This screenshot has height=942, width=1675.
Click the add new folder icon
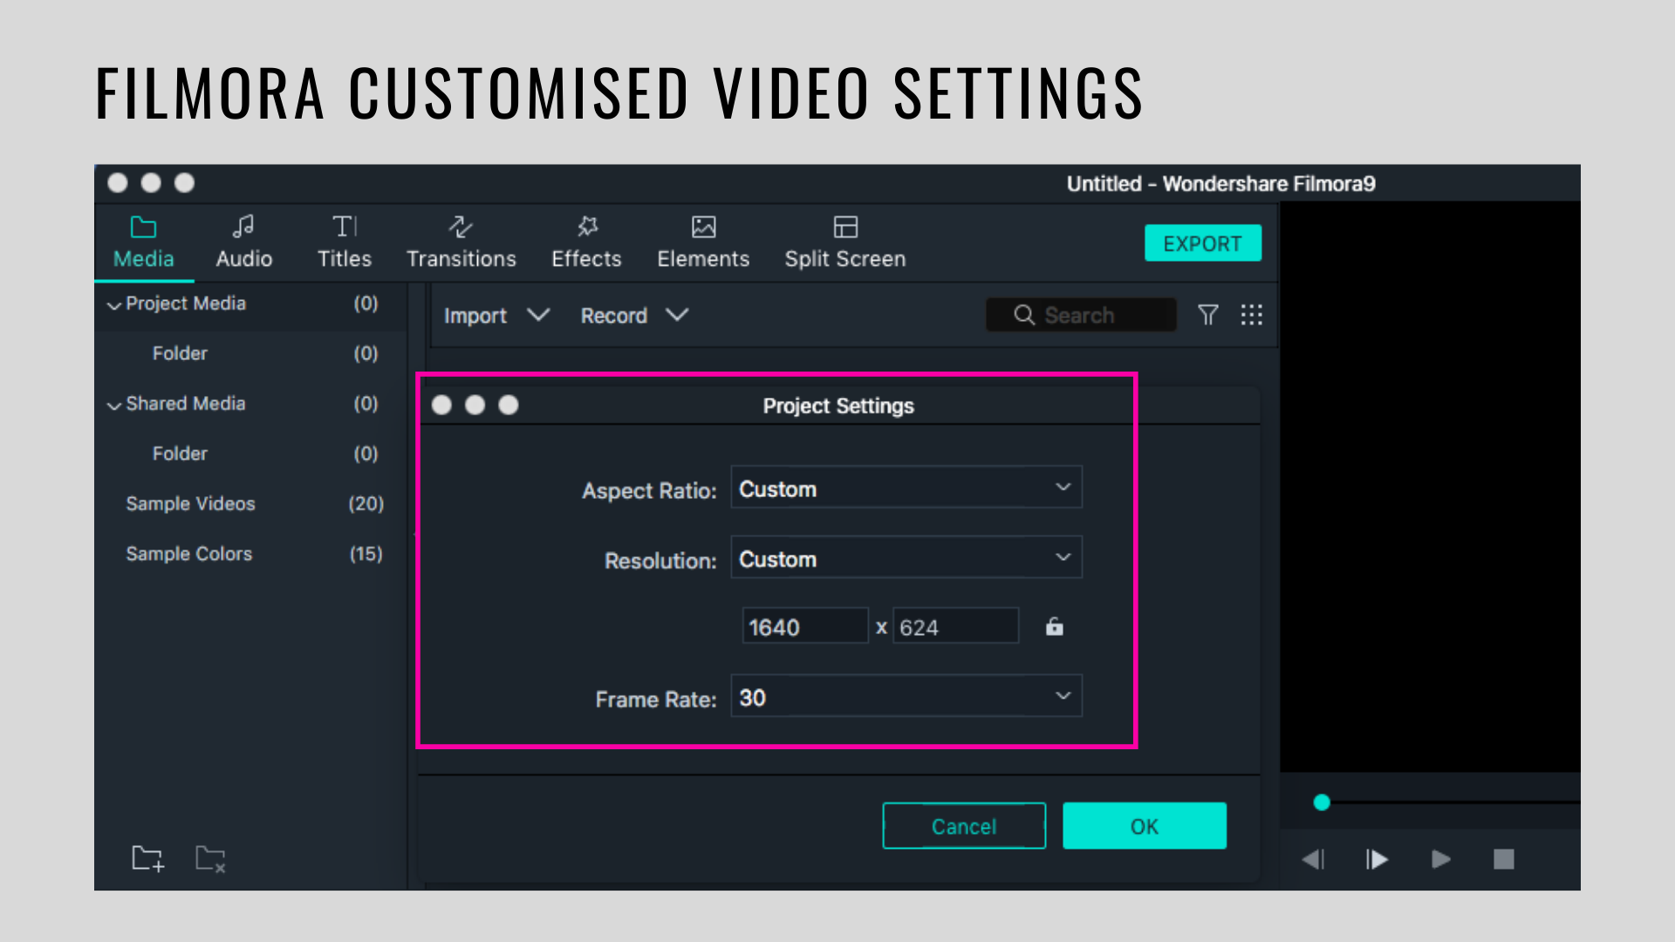[x=147, y=858]
